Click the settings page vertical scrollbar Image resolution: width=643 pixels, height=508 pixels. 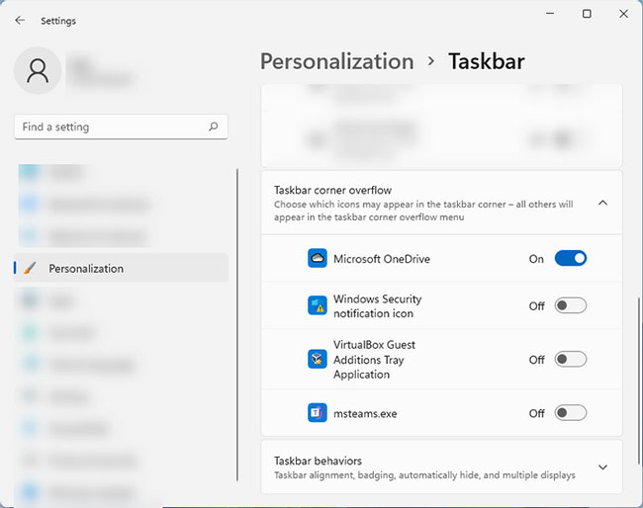pyautogui.click(x=638, y=376)
